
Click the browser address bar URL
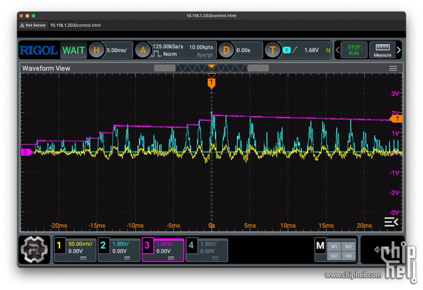click(x=76, y=25)
